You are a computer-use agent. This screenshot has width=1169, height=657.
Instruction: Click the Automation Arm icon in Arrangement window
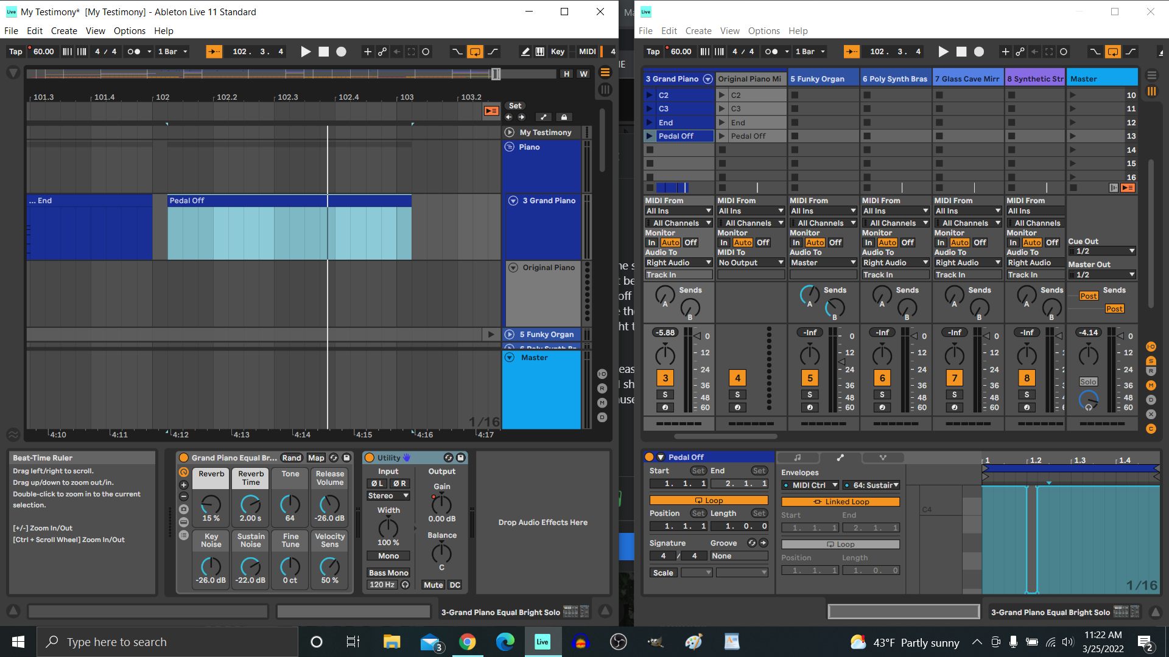tap(382, 52)
